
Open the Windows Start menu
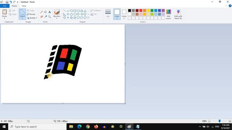tap(4, 127)
